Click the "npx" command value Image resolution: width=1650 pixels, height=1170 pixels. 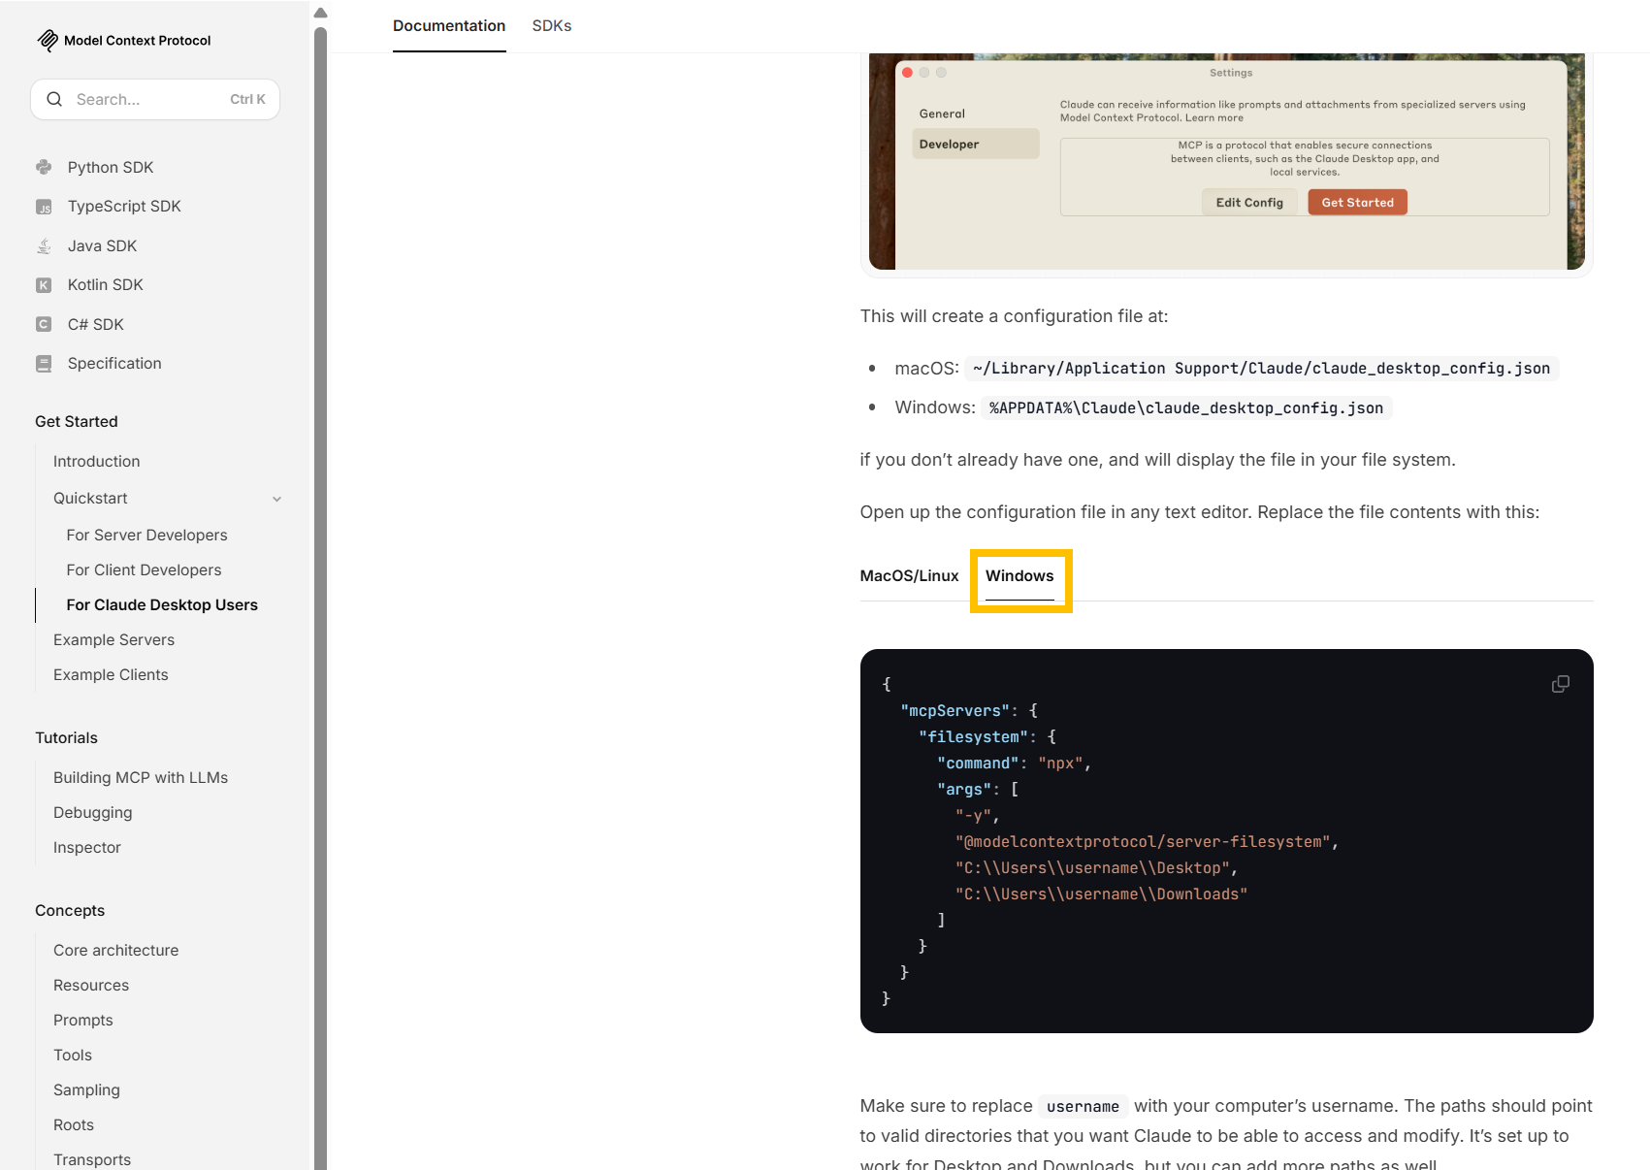point(1060,764)
